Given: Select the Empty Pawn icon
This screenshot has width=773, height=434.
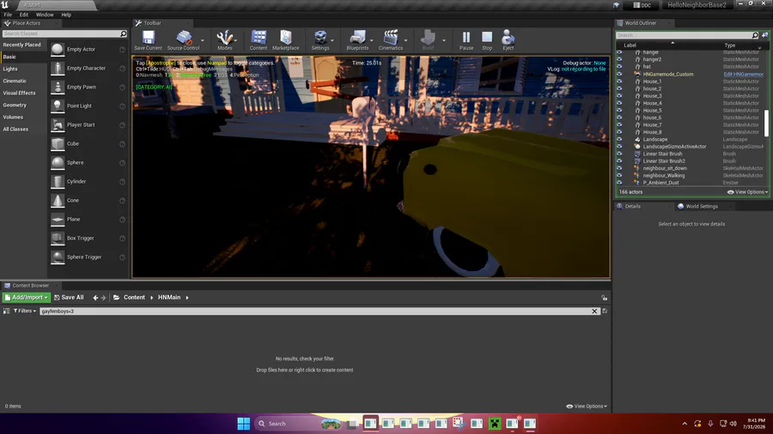Looking at the screenshot, I should [58, 87].
